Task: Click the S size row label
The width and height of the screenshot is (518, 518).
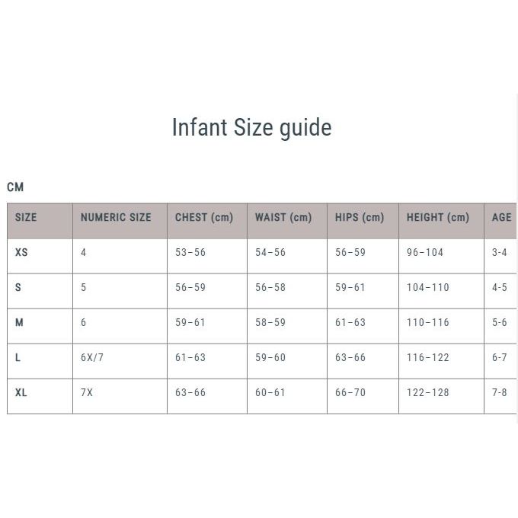Action: click(x=18, y=287)
